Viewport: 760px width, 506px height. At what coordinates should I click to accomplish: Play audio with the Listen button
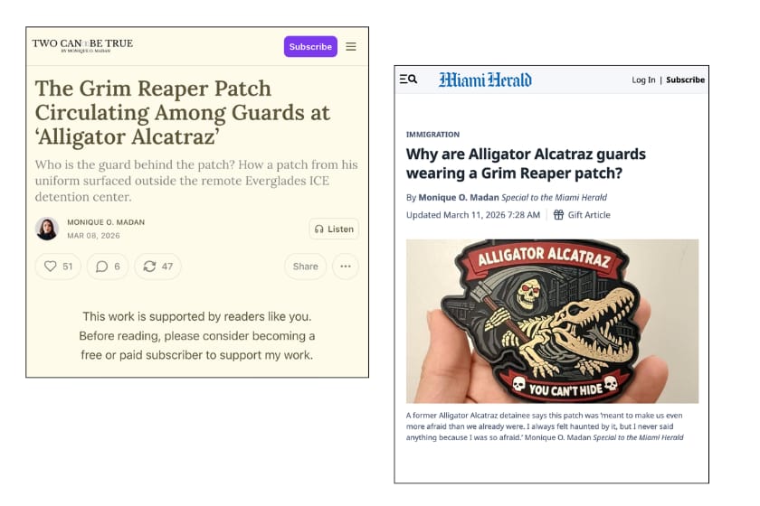tap(334, 229)
